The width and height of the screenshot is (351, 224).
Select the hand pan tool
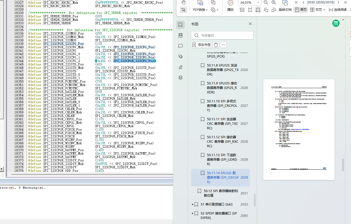[183, 2]
